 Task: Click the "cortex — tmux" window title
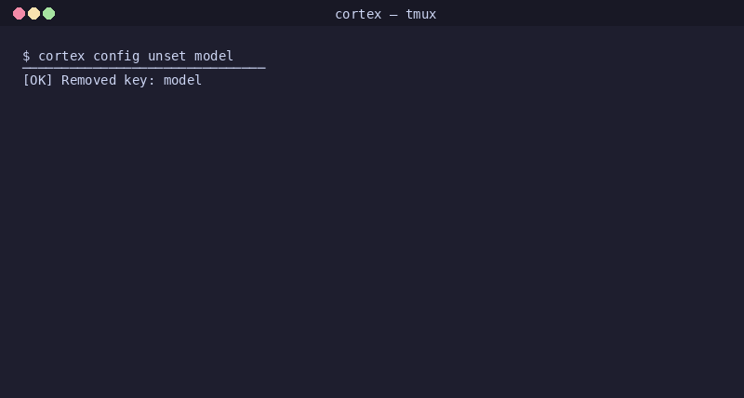(x=385, y=14)
